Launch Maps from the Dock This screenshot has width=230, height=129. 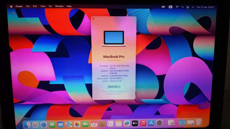pyautogui.click(x=69, y=124)
